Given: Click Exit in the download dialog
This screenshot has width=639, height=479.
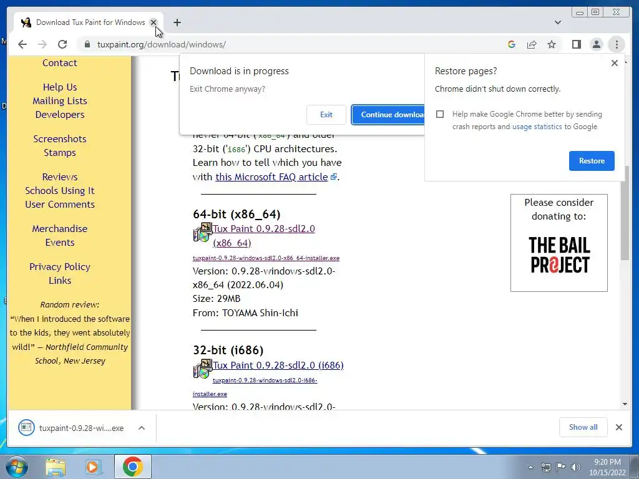Looking at the screenshot, I should point(326,115).
